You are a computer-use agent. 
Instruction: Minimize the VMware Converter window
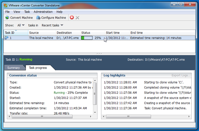(174, 5)
